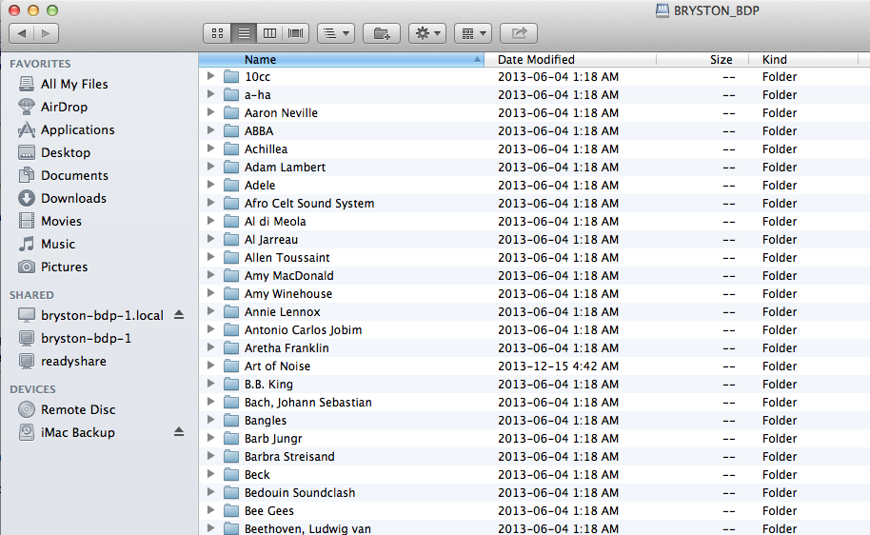This screenshot has height=535, width=870.
Task: Select the Bedouin Soundclash folder
Action: point(300,493)
